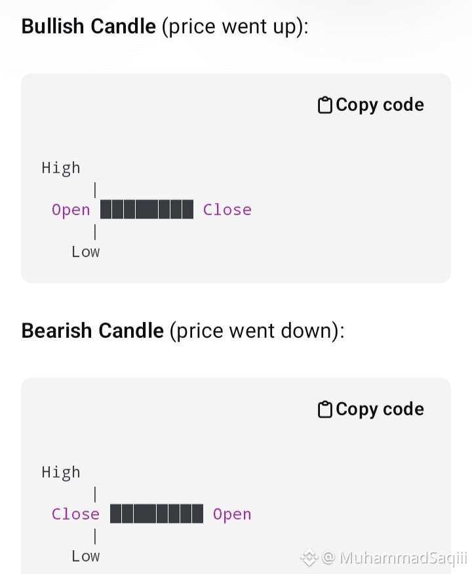Image resolution: width=472 pixels, height=574 pixels.
Task: Click the "Low" label in the bullish diagram
Action: pyautogui.click(x=85, y=252)
